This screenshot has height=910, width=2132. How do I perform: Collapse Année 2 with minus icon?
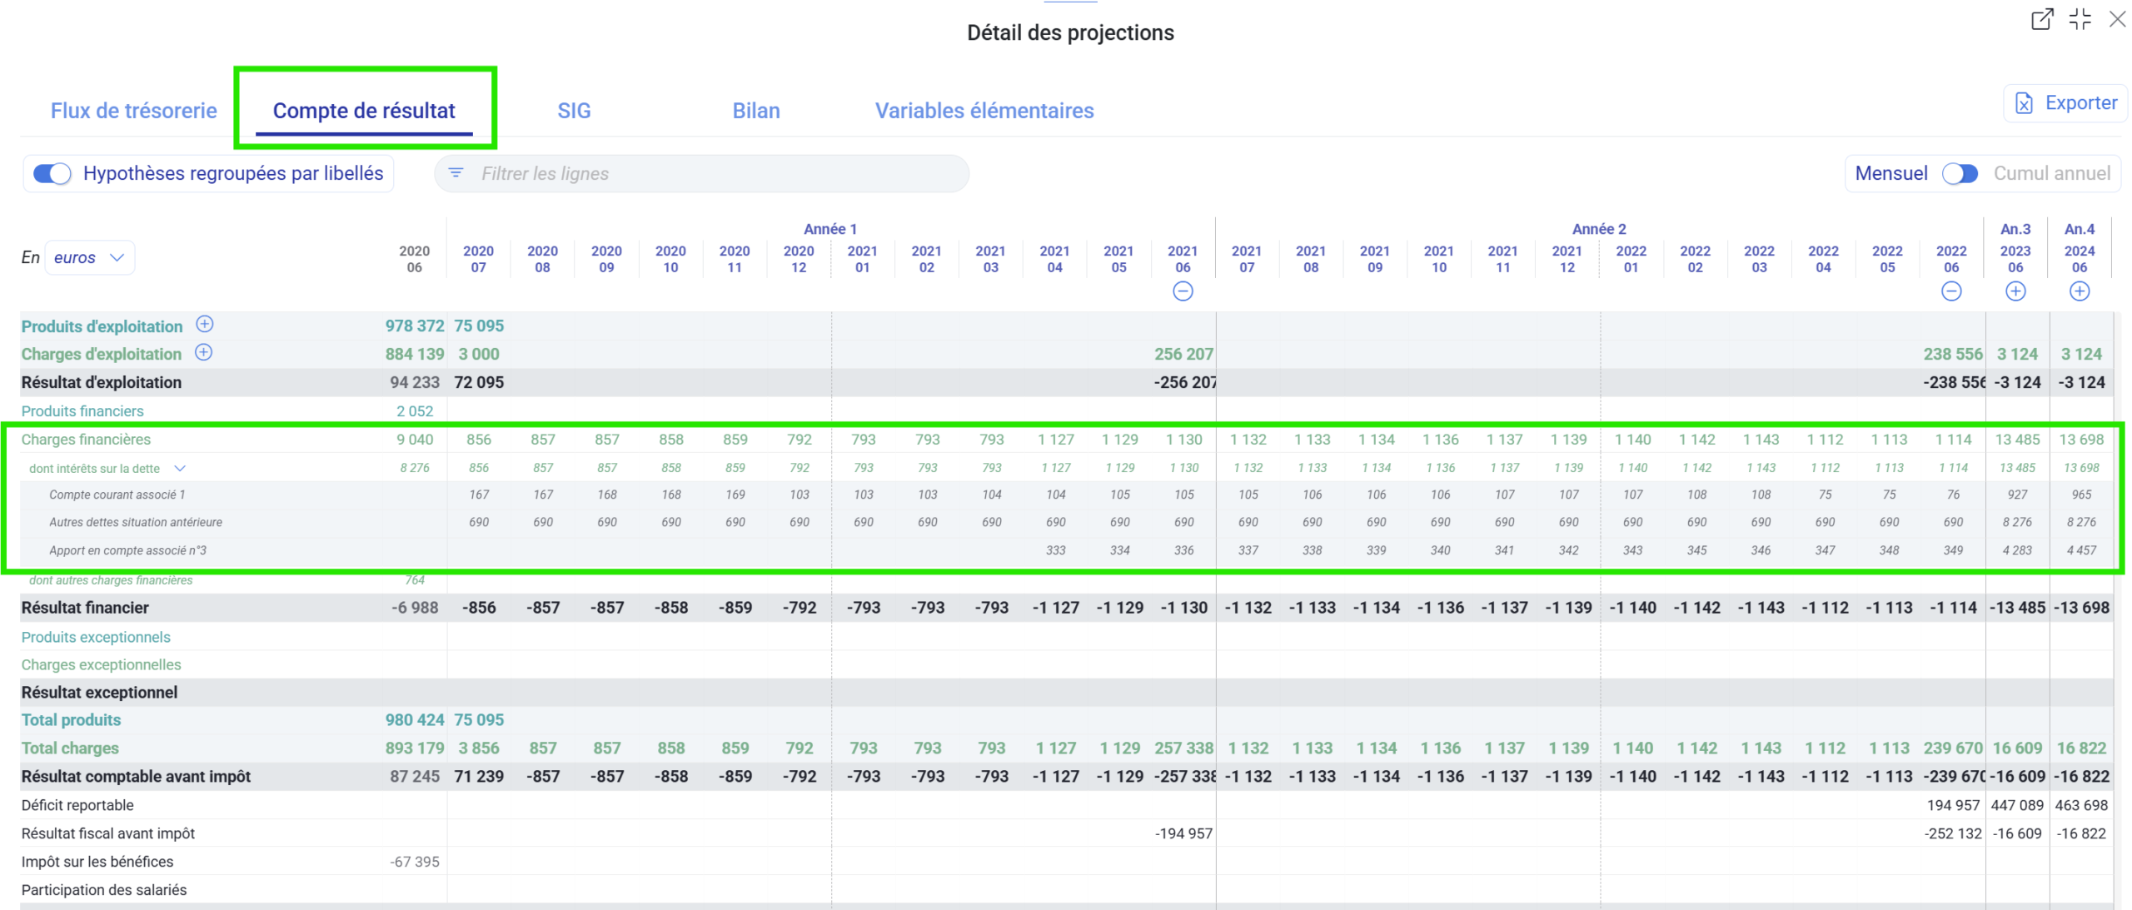click(x=1950, y=291)
